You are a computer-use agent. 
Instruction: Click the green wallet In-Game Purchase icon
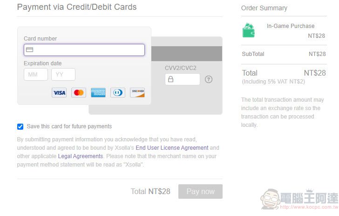248,30
